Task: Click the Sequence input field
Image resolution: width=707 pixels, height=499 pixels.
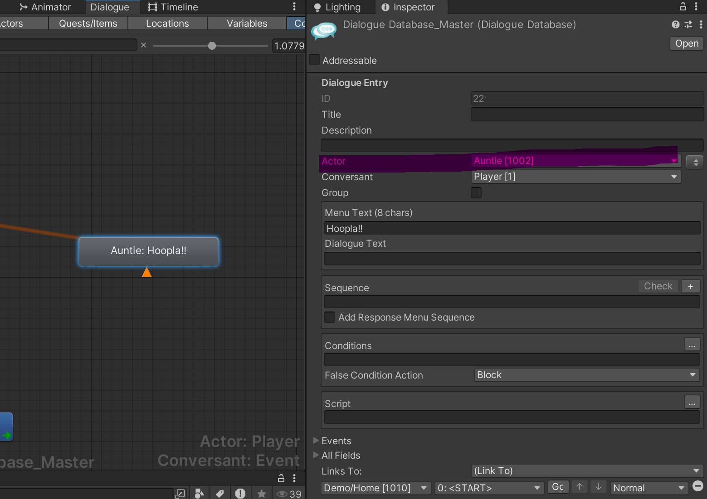Action: click(x=512, y=302)
